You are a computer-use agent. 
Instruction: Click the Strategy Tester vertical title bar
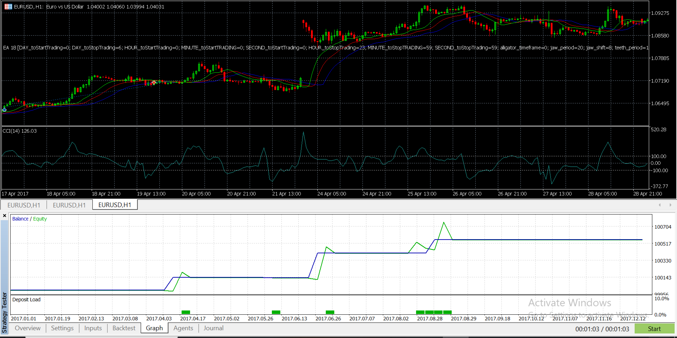tap(5, 312)
